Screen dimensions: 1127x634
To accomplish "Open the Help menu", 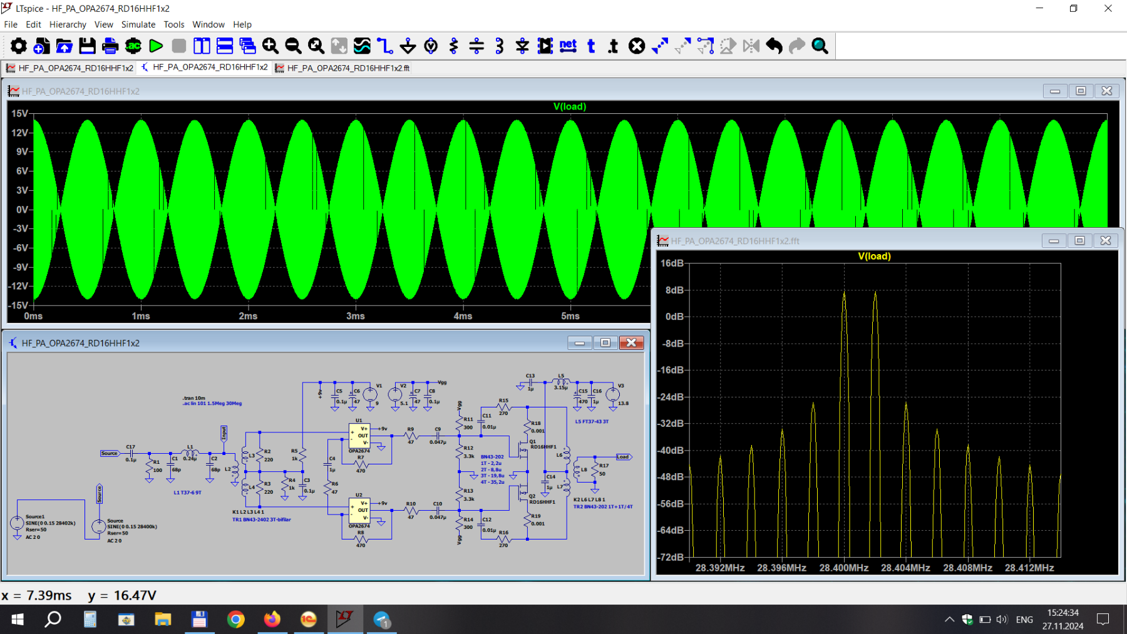I will pos(242,24).
